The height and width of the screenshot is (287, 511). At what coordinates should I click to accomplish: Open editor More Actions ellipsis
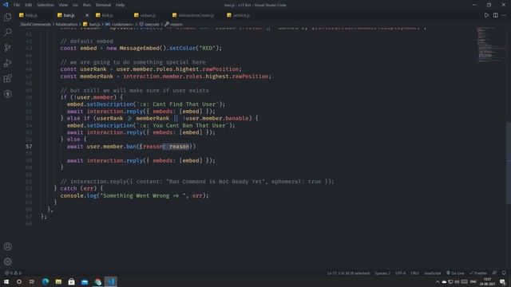(504, 15)
